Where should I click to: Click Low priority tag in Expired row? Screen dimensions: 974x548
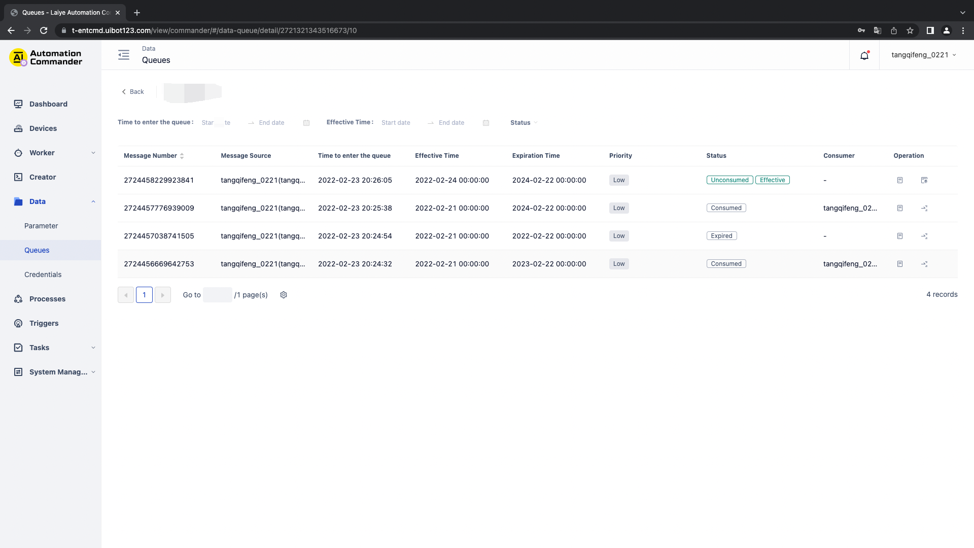click(x=619, y=236)
